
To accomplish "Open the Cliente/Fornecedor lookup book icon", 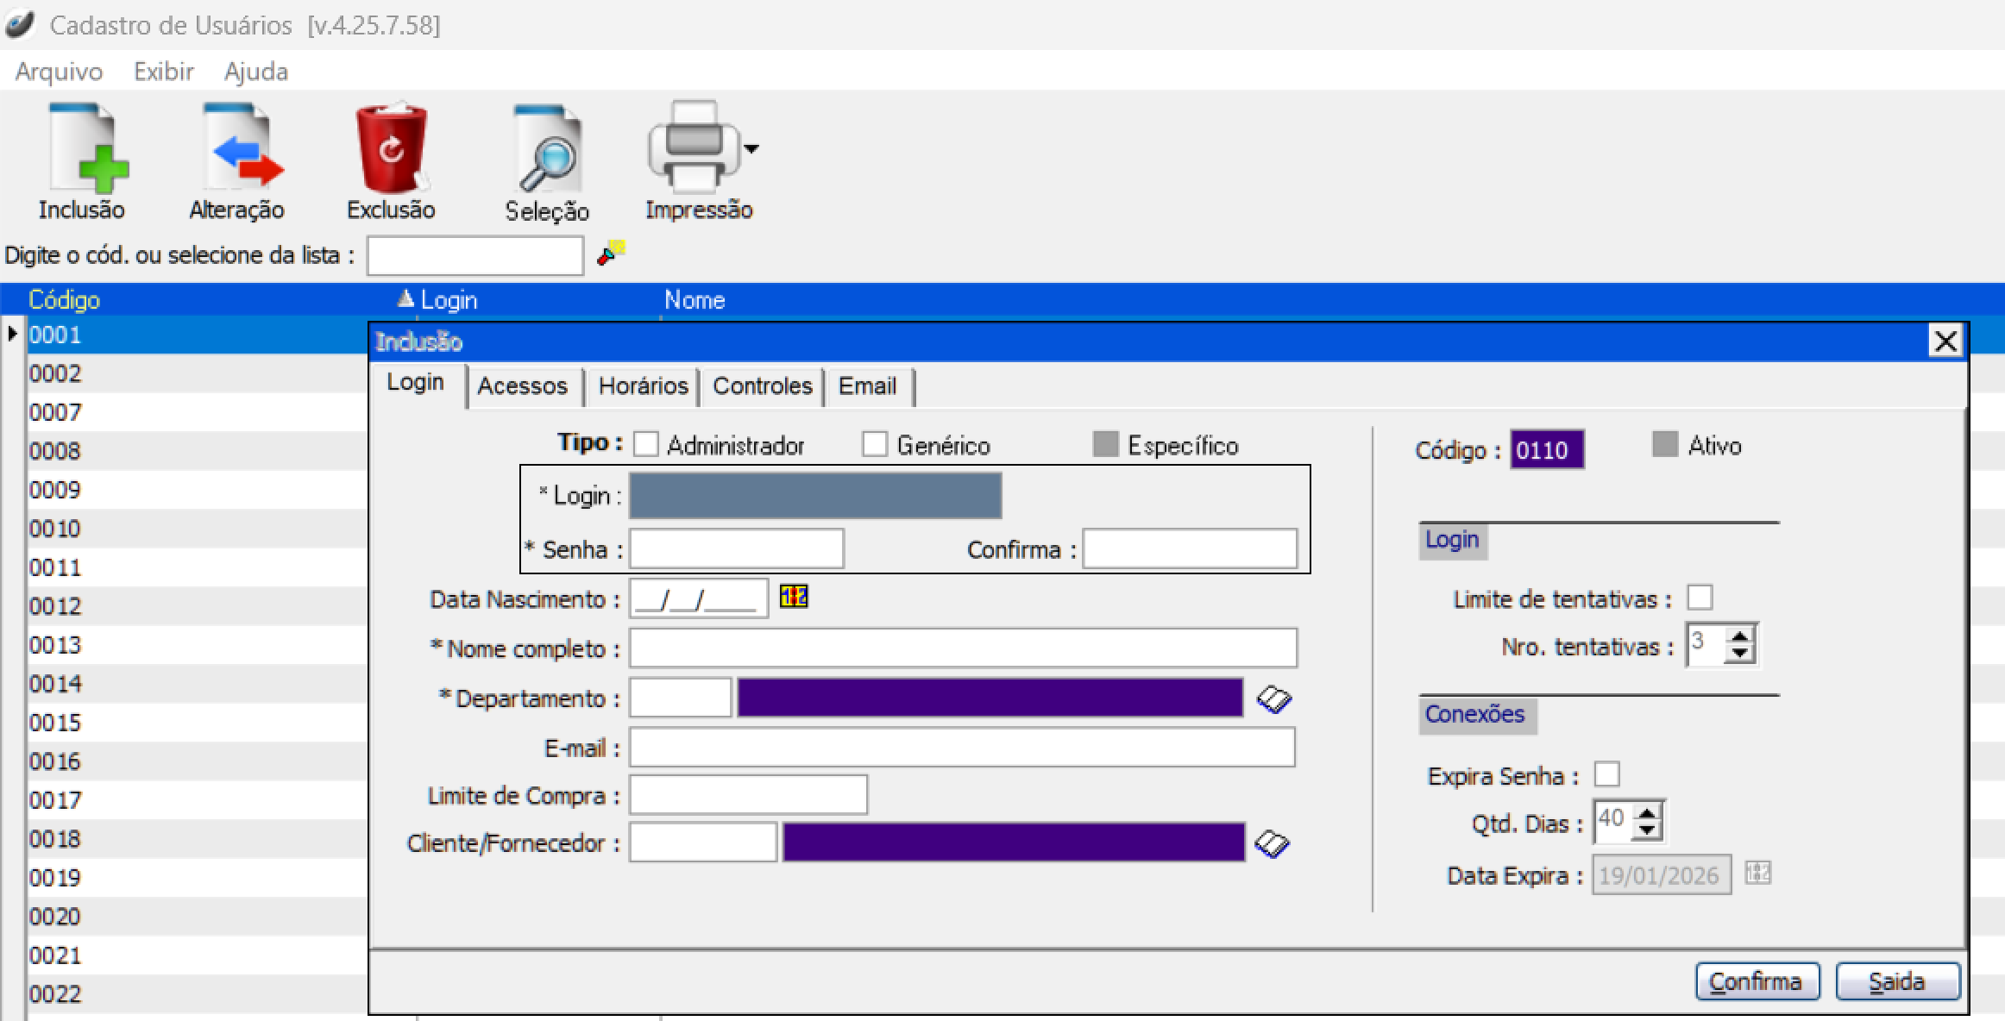I will [x=1272, y=843].
